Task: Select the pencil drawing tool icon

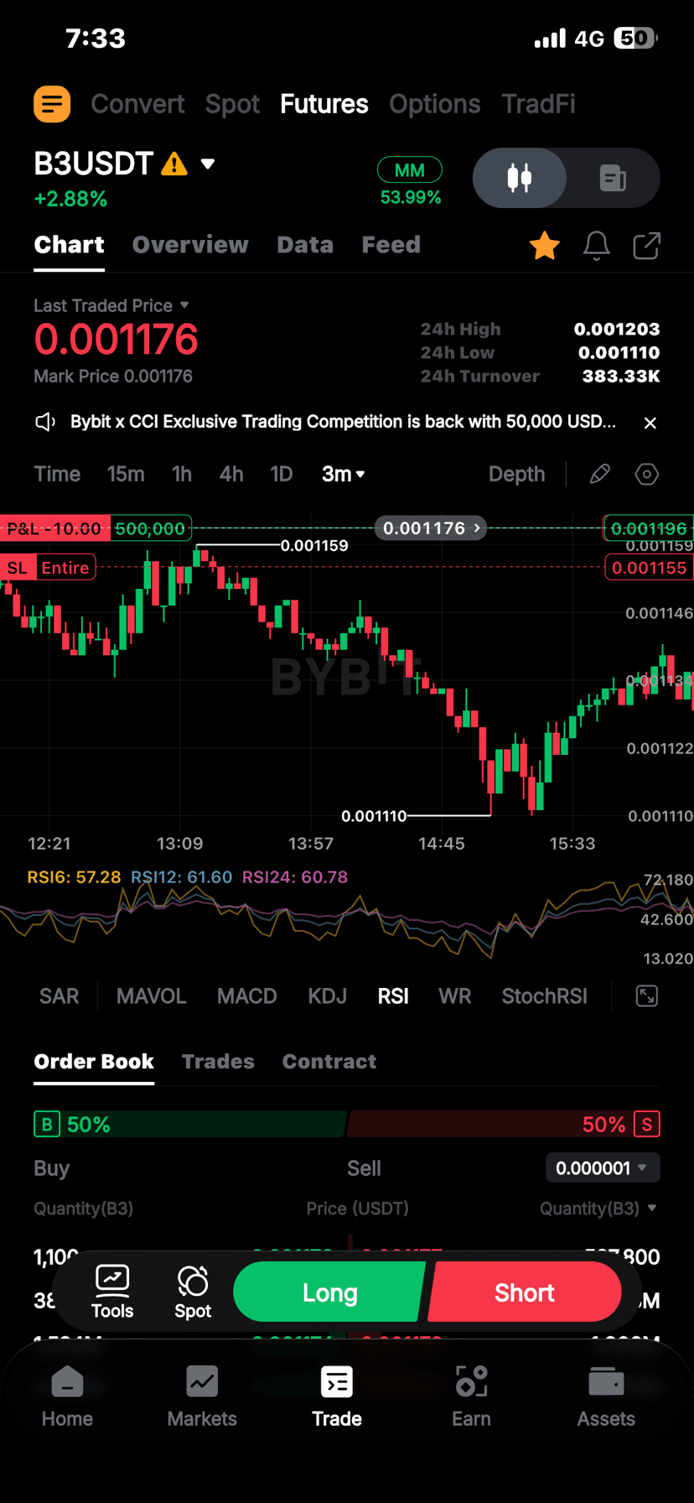Action: click(x=599, y=475)
